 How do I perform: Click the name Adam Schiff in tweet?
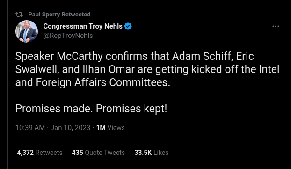point(203,56)
